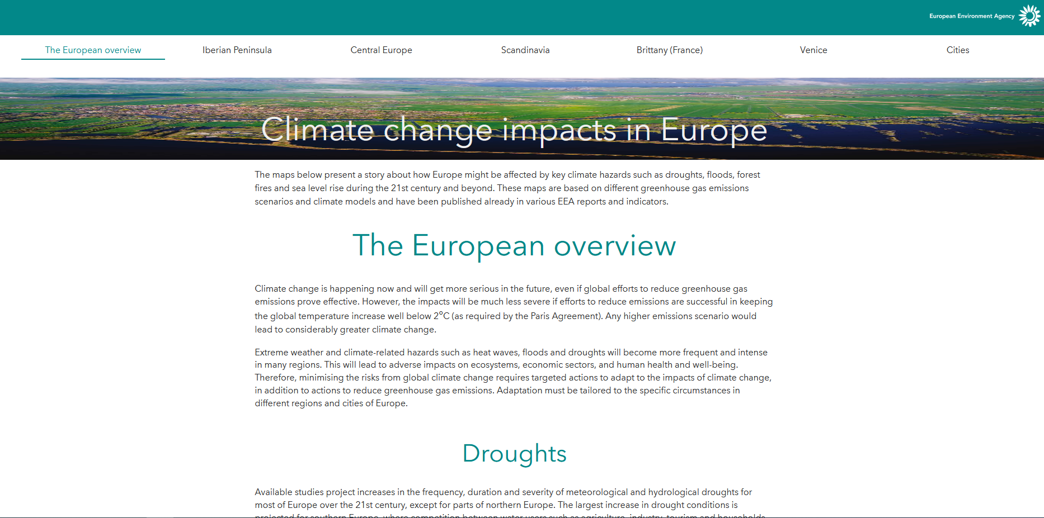The width and height of the screenshot is (1044, 518).
Task: Click the paragraph starting 'The maps below present'
Action: click(507, 188)
